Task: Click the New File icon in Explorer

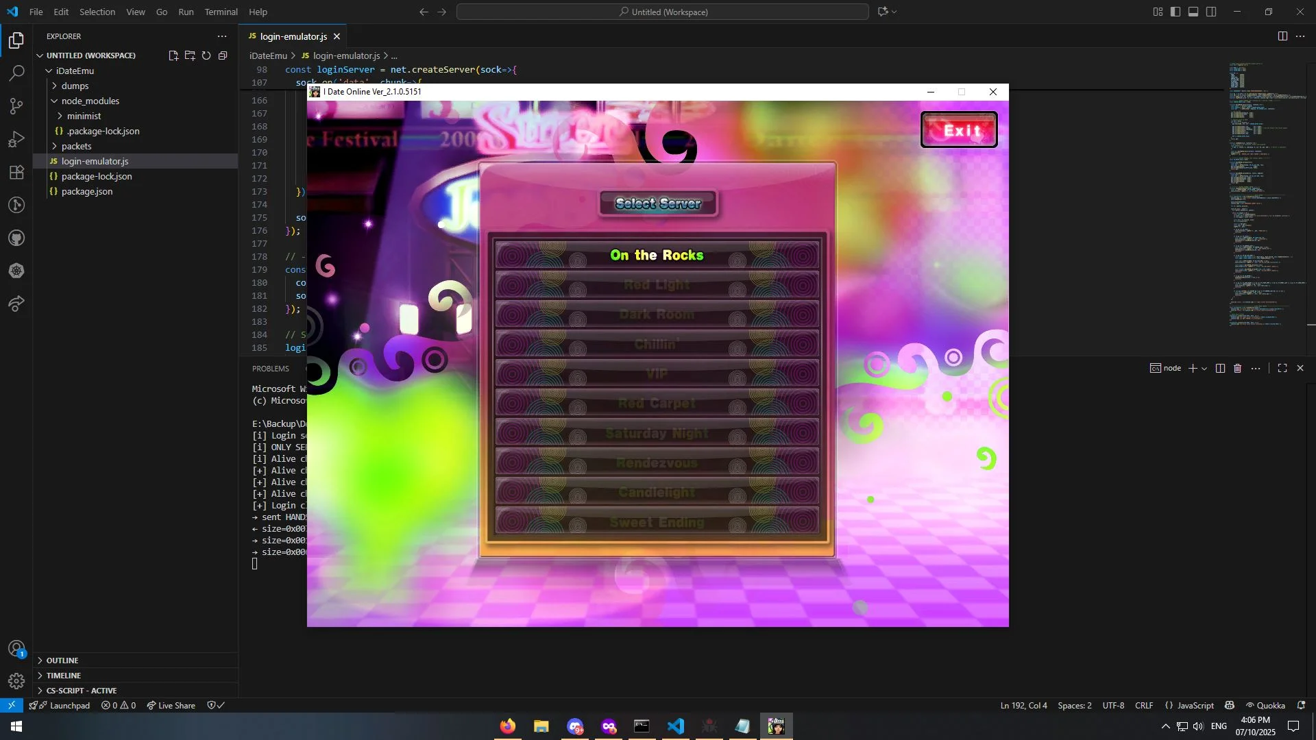Action: (173, 56)
